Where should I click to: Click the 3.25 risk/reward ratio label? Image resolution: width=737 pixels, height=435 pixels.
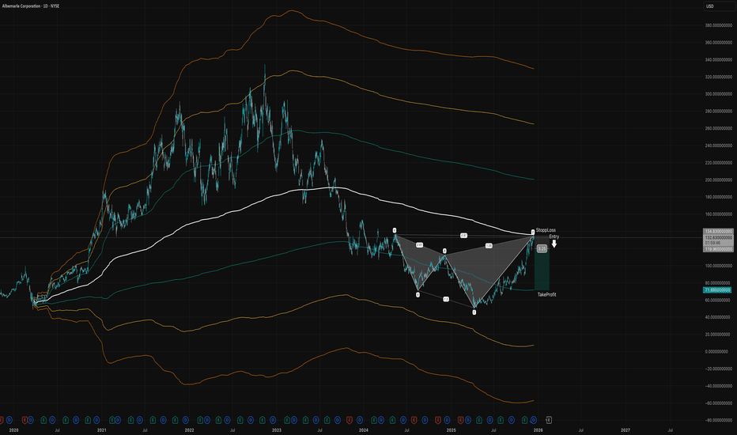pos(542,249)
